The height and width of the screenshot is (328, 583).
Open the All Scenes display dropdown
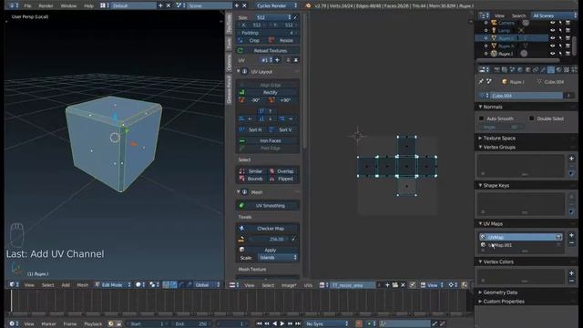[x=554, y=15]
